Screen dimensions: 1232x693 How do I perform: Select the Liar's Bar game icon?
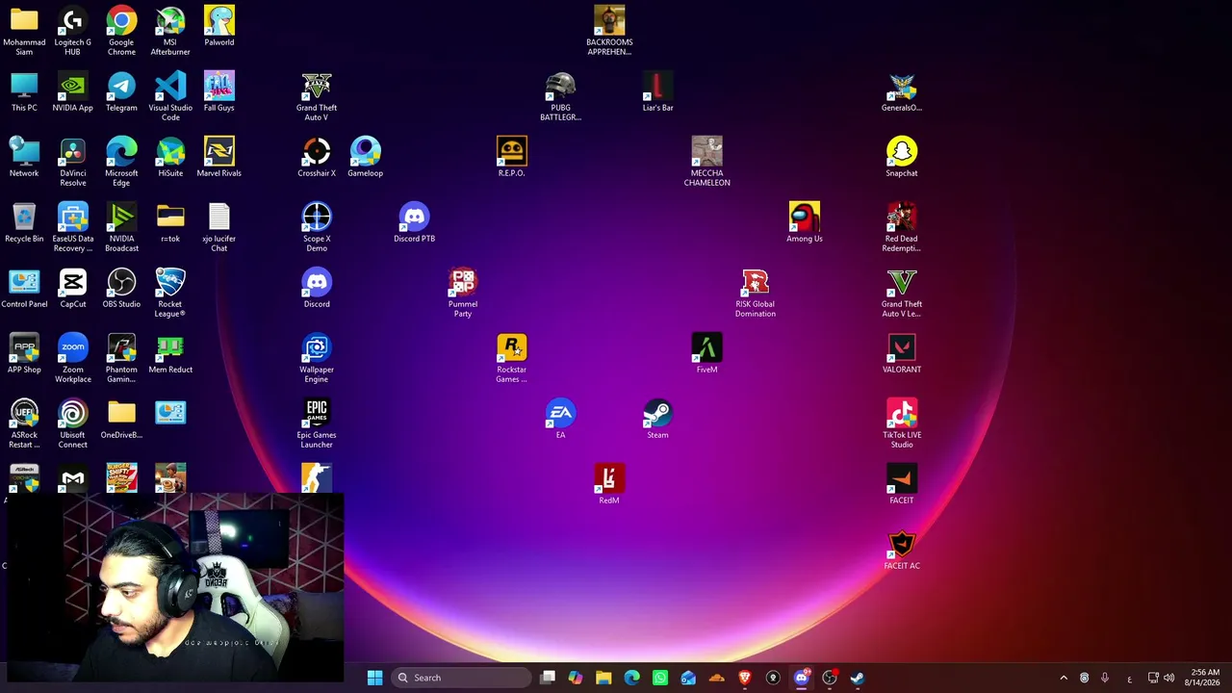coord(657,91)
